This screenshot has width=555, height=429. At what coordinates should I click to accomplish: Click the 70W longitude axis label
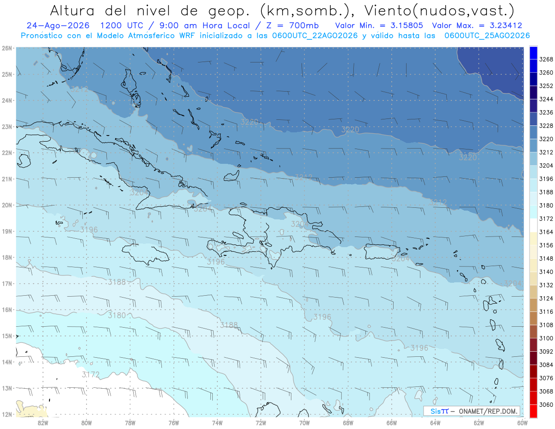[x=304, y=423]
